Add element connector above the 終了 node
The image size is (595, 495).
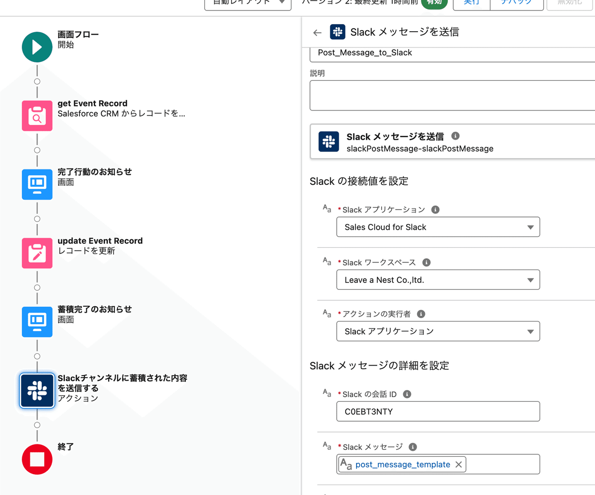[x=37, y=425]
